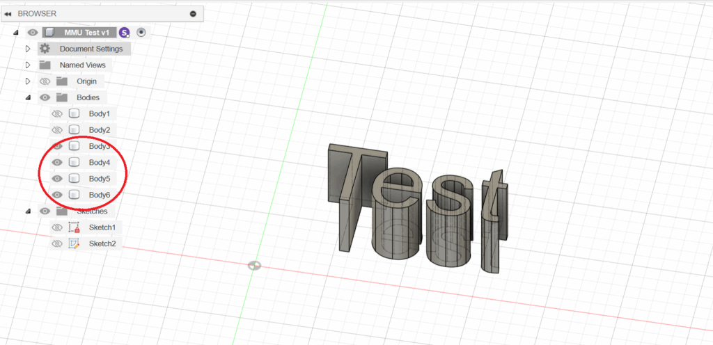
Task: Select Sketch1 in the tree
Action: tap(102, 227)
